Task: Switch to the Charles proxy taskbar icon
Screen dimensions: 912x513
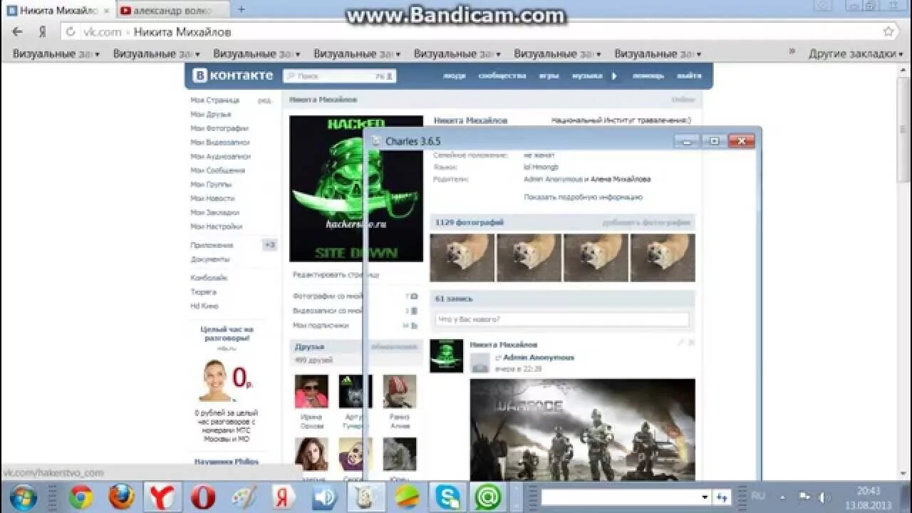Action: pyautogui.click(x=366, y=497)
